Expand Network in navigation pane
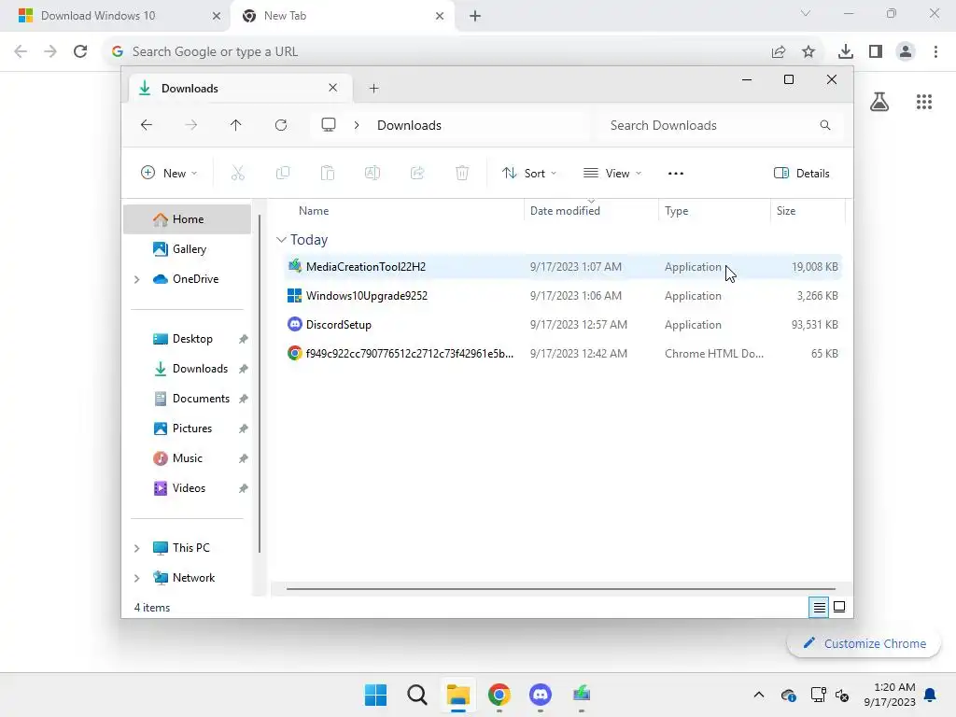The width and height of the screenshot is (956, 717). pyautogui.click(x=136, y=578)
